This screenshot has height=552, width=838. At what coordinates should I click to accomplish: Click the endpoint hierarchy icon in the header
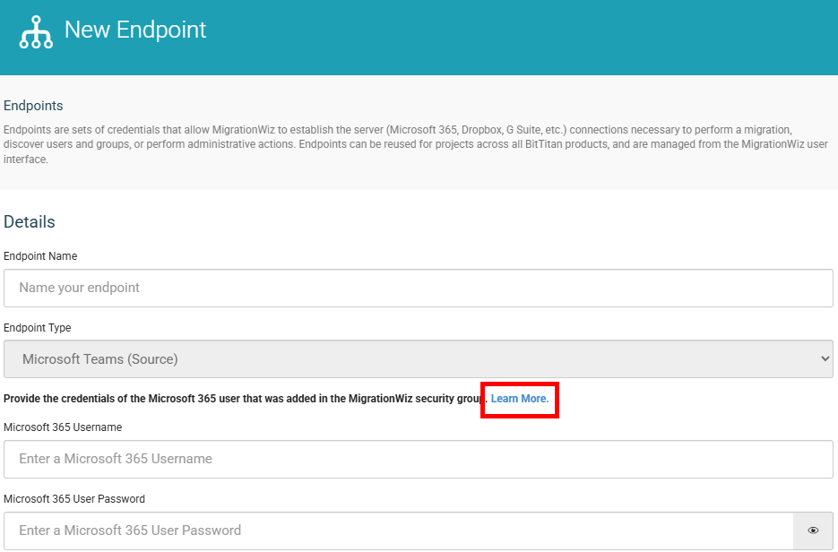[x=36, y=32]
